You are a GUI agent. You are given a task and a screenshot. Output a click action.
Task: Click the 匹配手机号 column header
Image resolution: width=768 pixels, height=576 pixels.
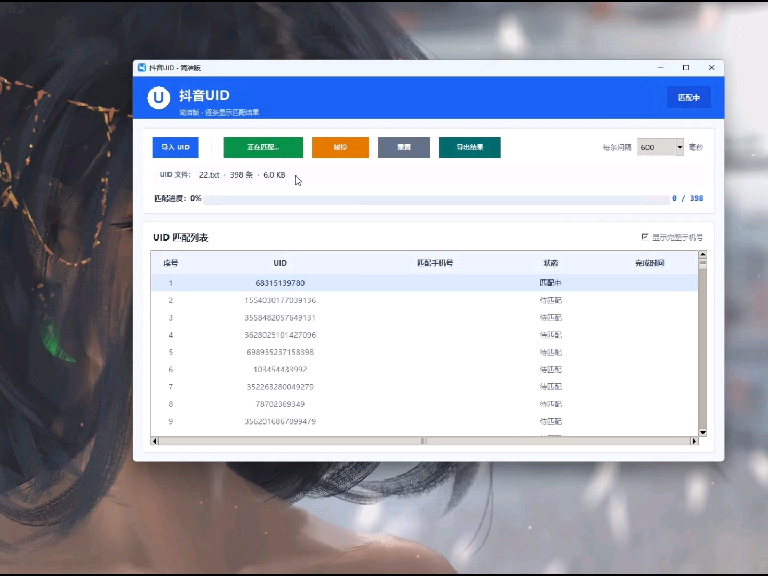pos(435,263)
